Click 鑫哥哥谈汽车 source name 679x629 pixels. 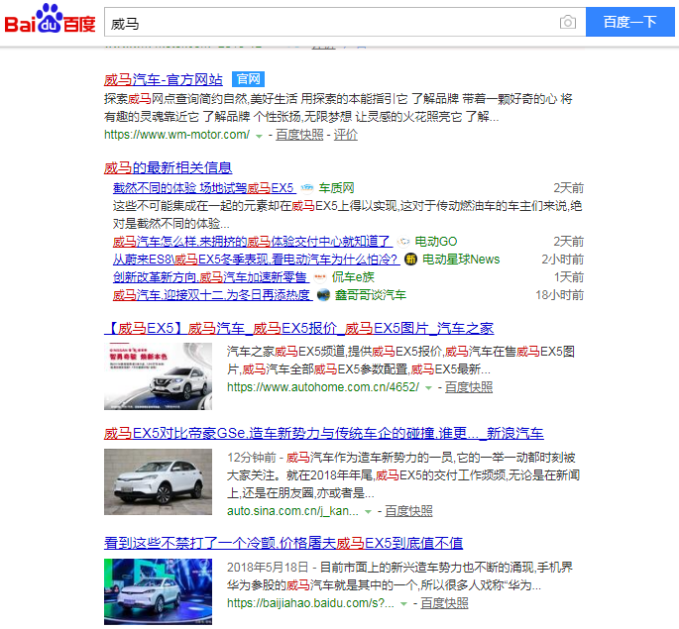[x=371, y=295]
